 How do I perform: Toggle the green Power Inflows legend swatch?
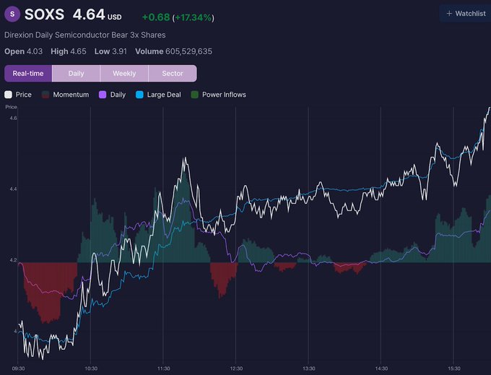tap(195, 95)
